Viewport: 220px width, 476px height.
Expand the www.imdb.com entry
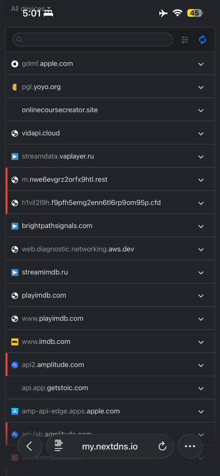tap(201, 342)
